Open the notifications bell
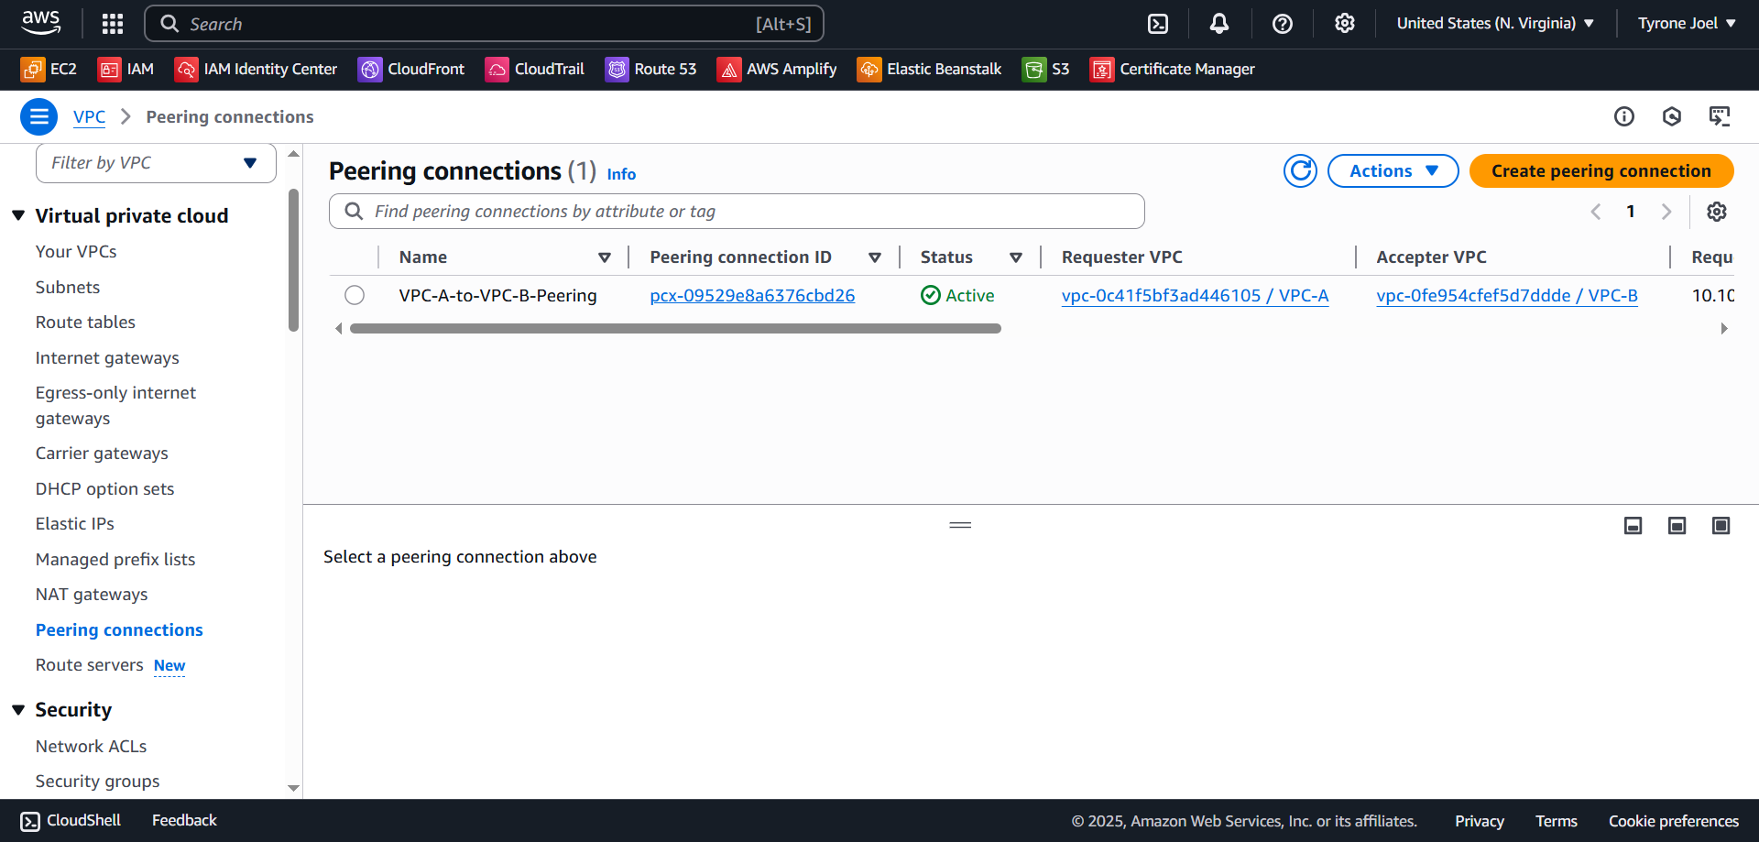Viewport: 1759px width, 842px height. coord(1218,23)
